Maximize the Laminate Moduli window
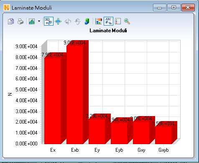The image size is (199, 163). (x=174, y=8)
